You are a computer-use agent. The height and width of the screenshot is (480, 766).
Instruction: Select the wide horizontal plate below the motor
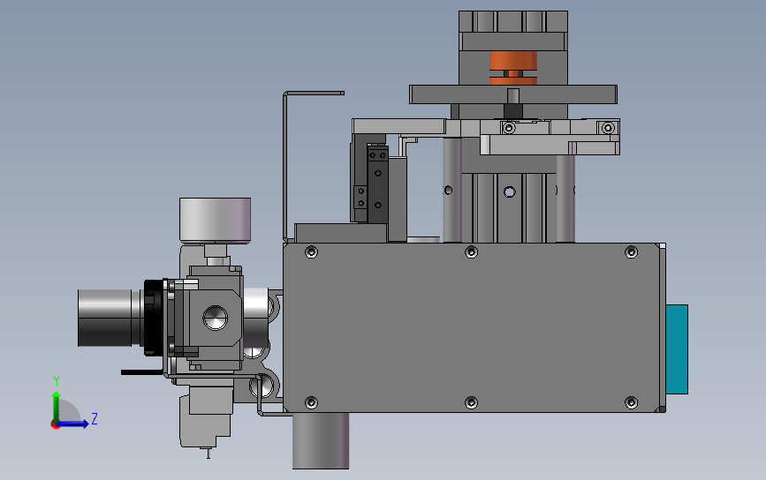click(x=513, y=94)
